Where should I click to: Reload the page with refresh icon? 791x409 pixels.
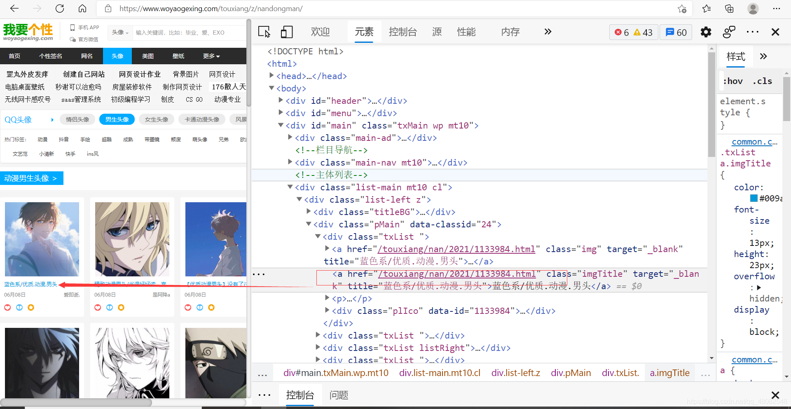coord(60,8)
